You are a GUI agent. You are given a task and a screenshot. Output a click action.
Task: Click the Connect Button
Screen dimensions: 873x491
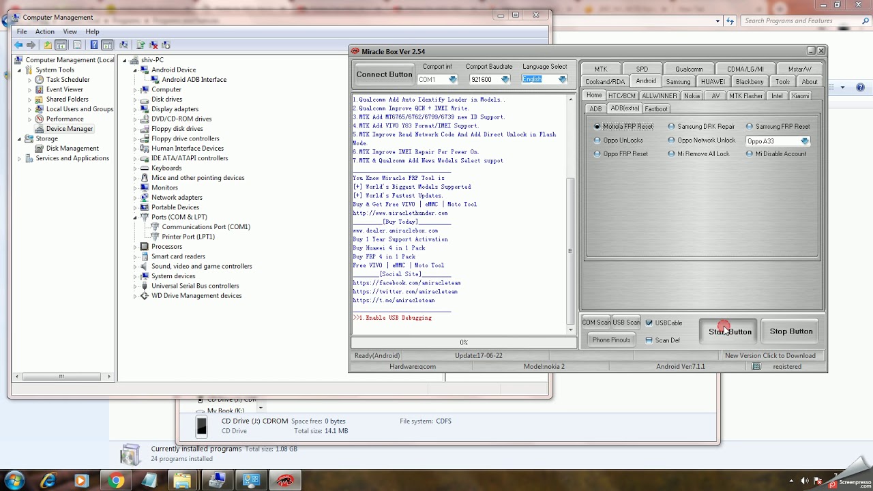[x=384, y=74]
